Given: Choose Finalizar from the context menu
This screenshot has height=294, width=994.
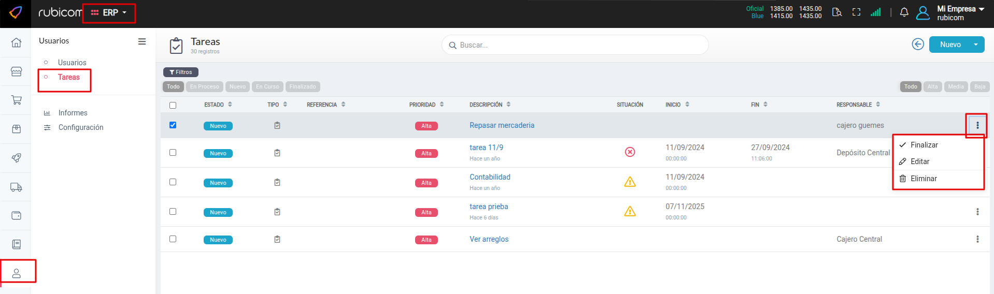Looking at the screenshot, I should tap(924, 145).
